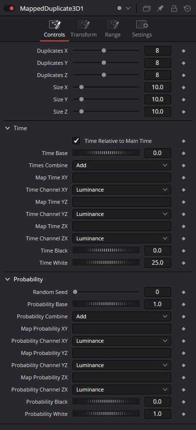Click keyframe diamond for Probability Channel XY
Viewport: 196px width, 430px height.
tap(184, 341)
